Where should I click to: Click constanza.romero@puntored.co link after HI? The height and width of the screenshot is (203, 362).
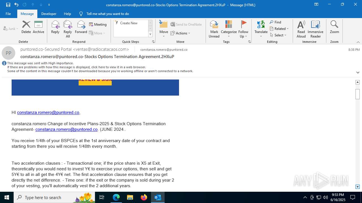(48, 112)
